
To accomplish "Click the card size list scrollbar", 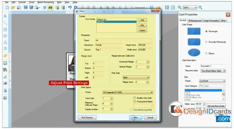I will coord(223,95).
